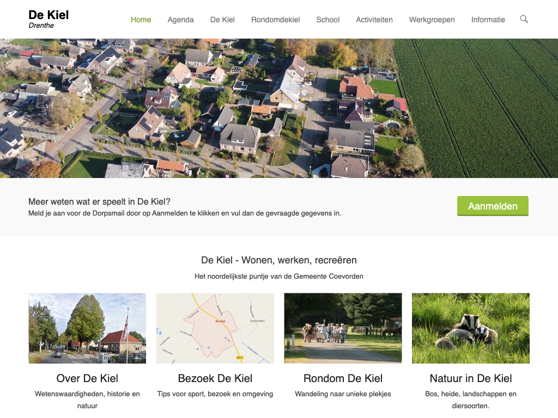Follow the Bezoek De Kiel heading link
The height and width of the screenshot is (418, 558).
click(215, 378)
